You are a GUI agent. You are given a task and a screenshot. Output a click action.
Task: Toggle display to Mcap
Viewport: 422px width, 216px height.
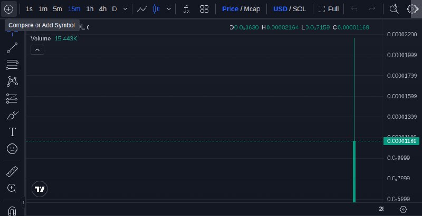tap(252, 9)
